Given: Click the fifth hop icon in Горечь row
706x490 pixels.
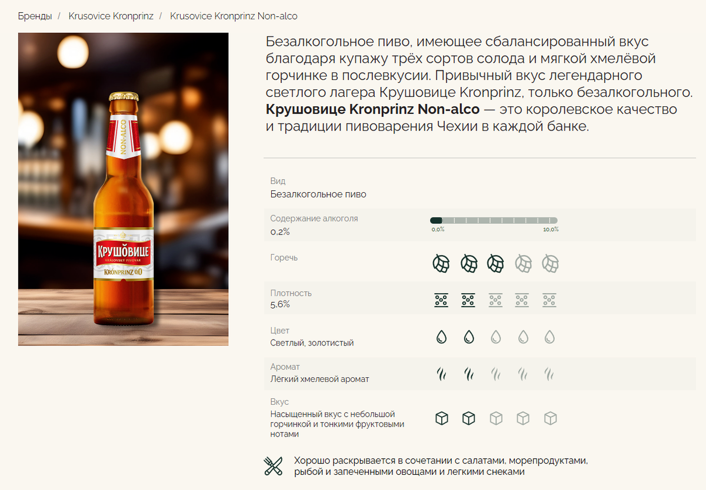Looking at the screenshot, I should [x=550, y=264].
